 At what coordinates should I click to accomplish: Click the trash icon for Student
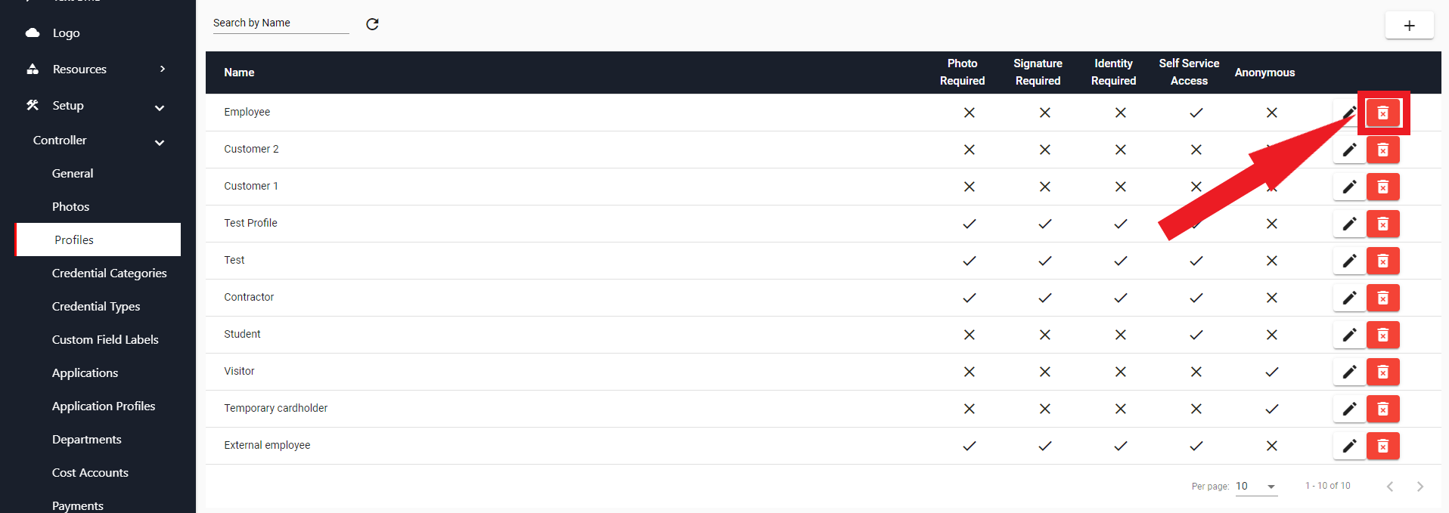pyautogui.click(x=1382, y=335)
